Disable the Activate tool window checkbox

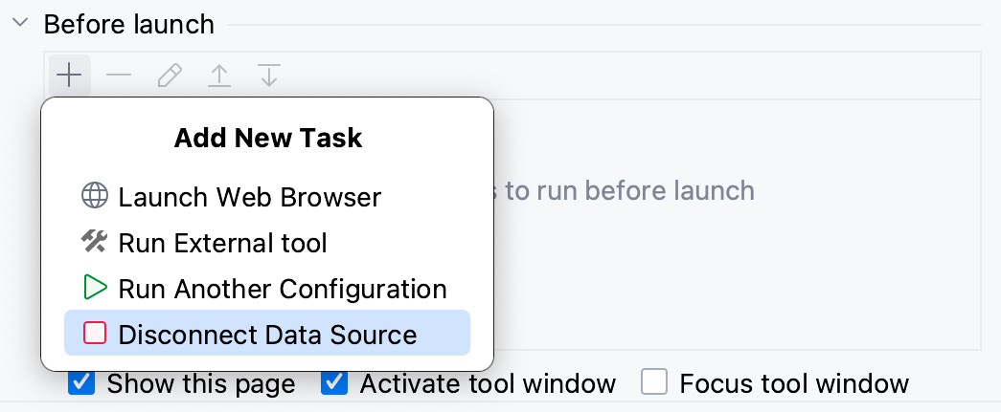coord(334,383)
